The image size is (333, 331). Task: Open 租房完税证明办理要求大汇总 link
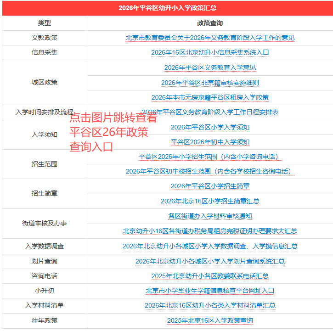(210, 231)
